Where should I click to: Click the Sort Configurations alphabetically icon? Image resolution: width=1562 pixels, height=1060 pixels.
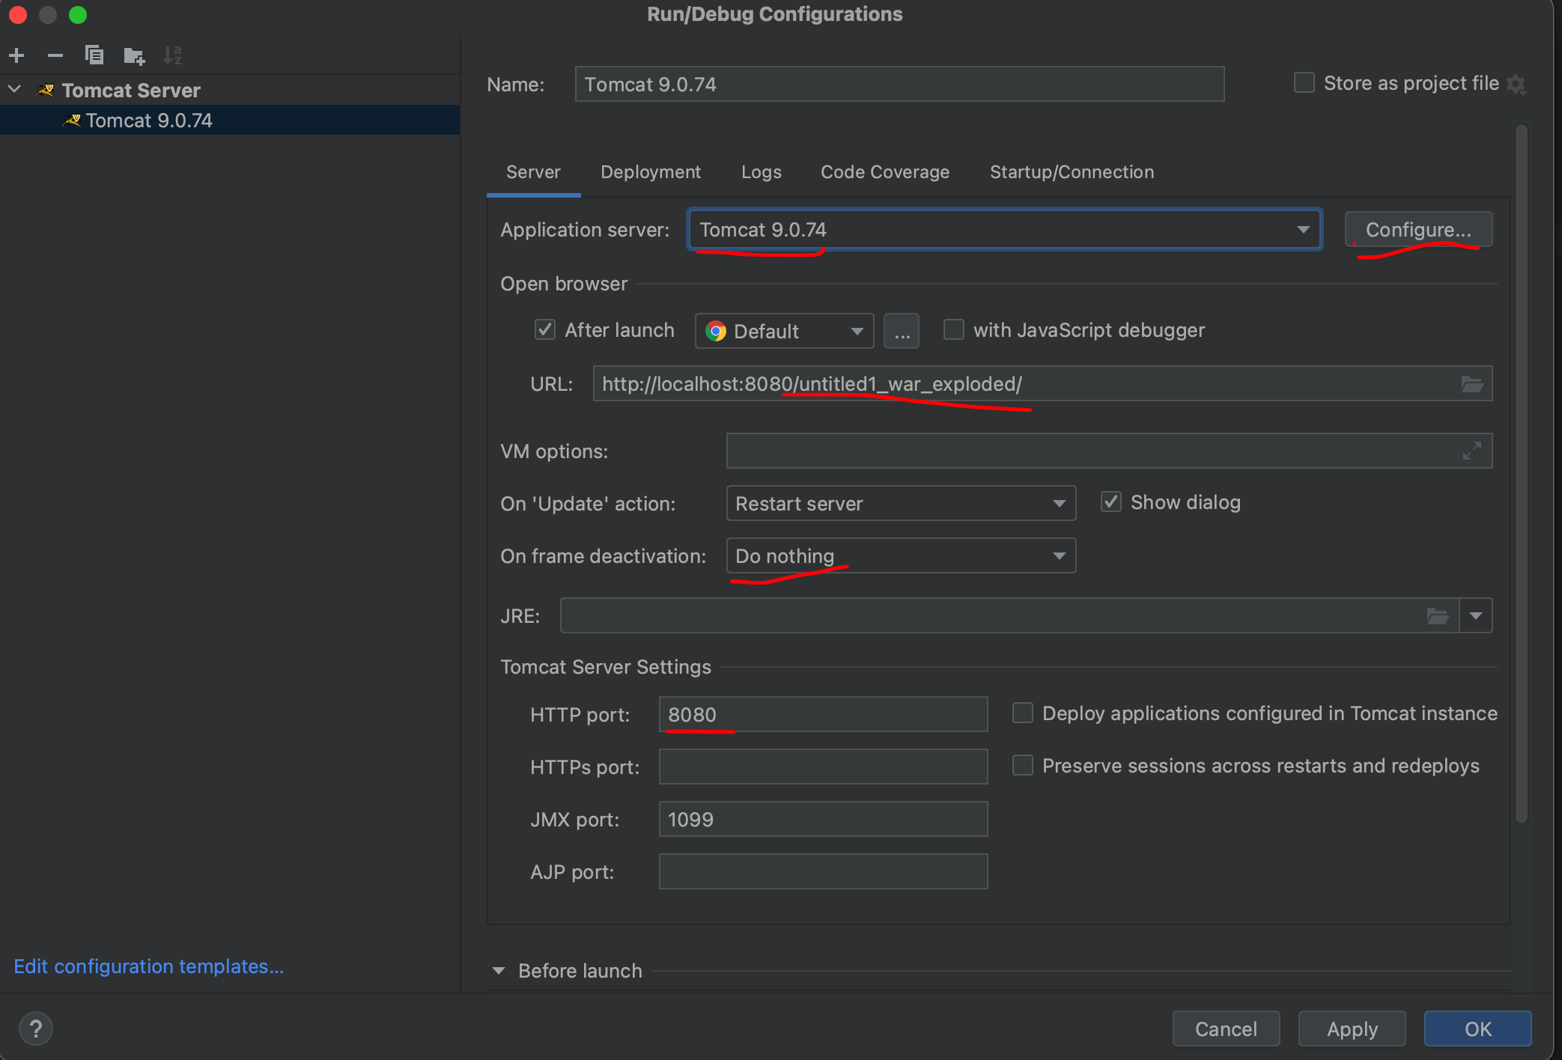172,55
